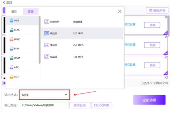Toggle the second file's selection checkmark
The image size is (170, 113).
(165, 53)
